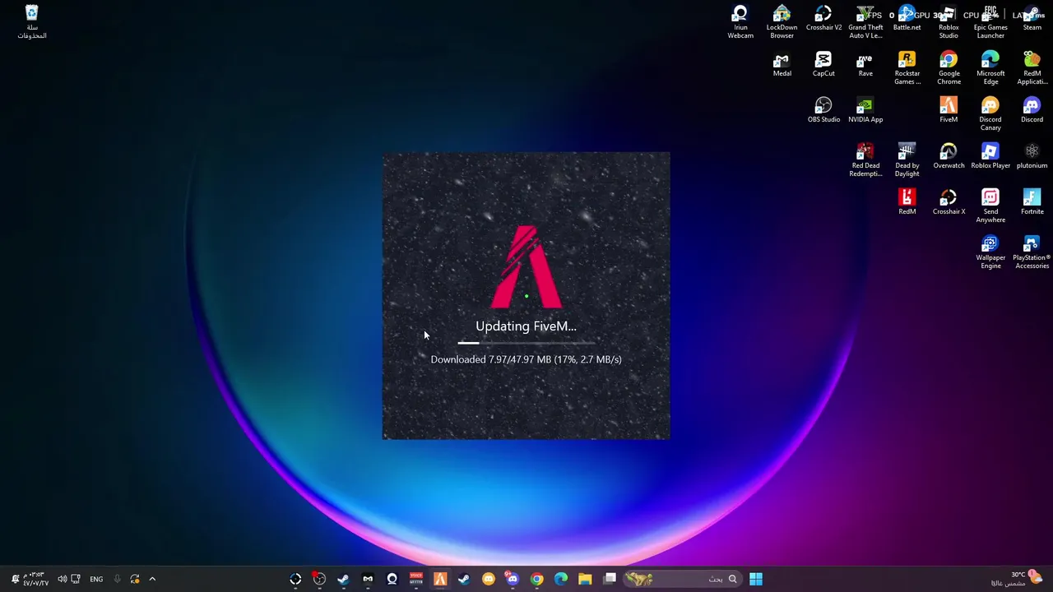Viewport: 1053px width, 592px height.
Task: Open Google Chrome from the taskbar
Action: [x=536, y=579]
